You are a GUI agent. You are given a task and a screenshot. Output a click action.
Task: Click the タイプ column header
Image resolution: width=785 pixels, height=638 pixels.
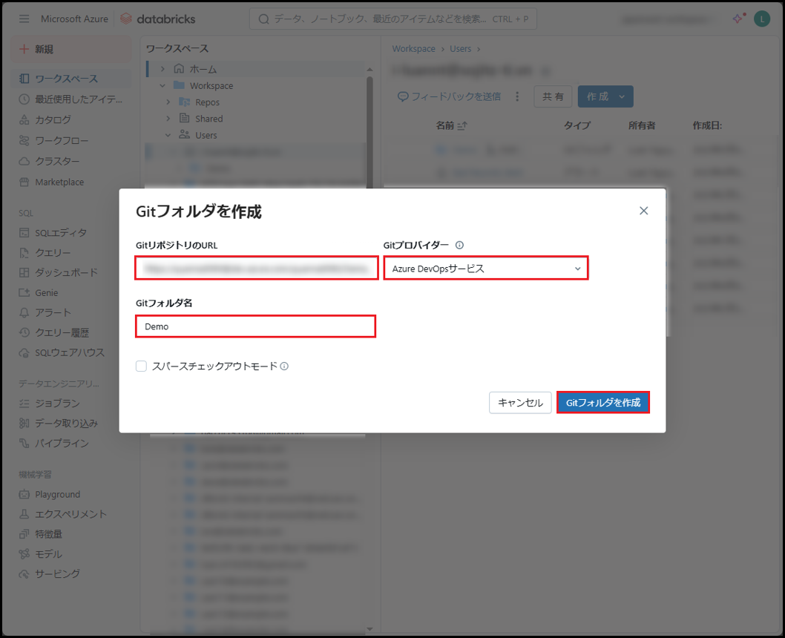pyautogui.click(x=577, y=125)
